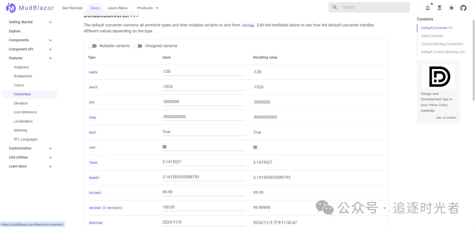Focus the double value input field
This screenshot has height=227, width=475.
click(203, 177)
